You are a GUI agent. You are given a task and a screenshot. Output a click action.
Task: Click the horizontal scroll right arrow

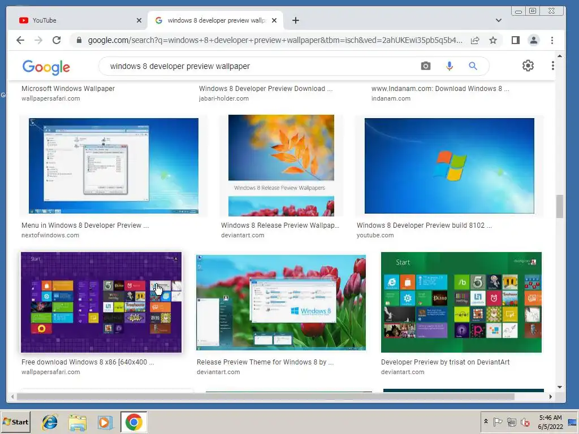point(551,397)
